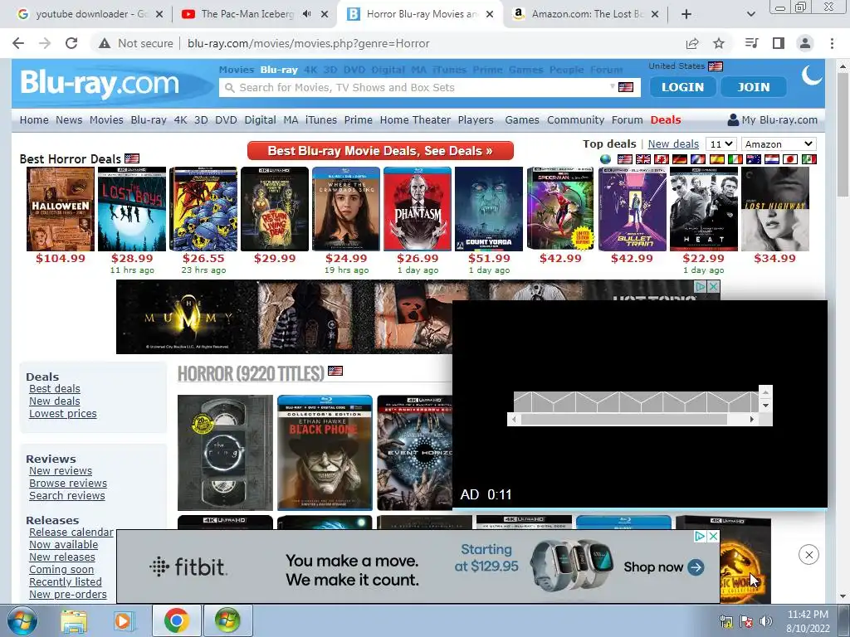
Task: Open The Black Phone cover
Action: click(325, 453)
